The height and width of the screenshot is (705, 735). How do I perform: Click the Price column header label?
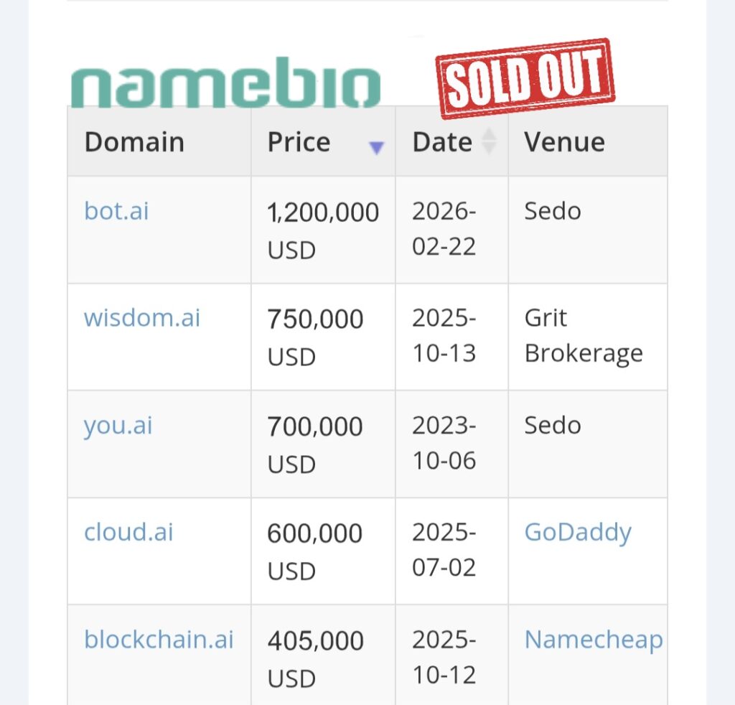click(299, 142)
